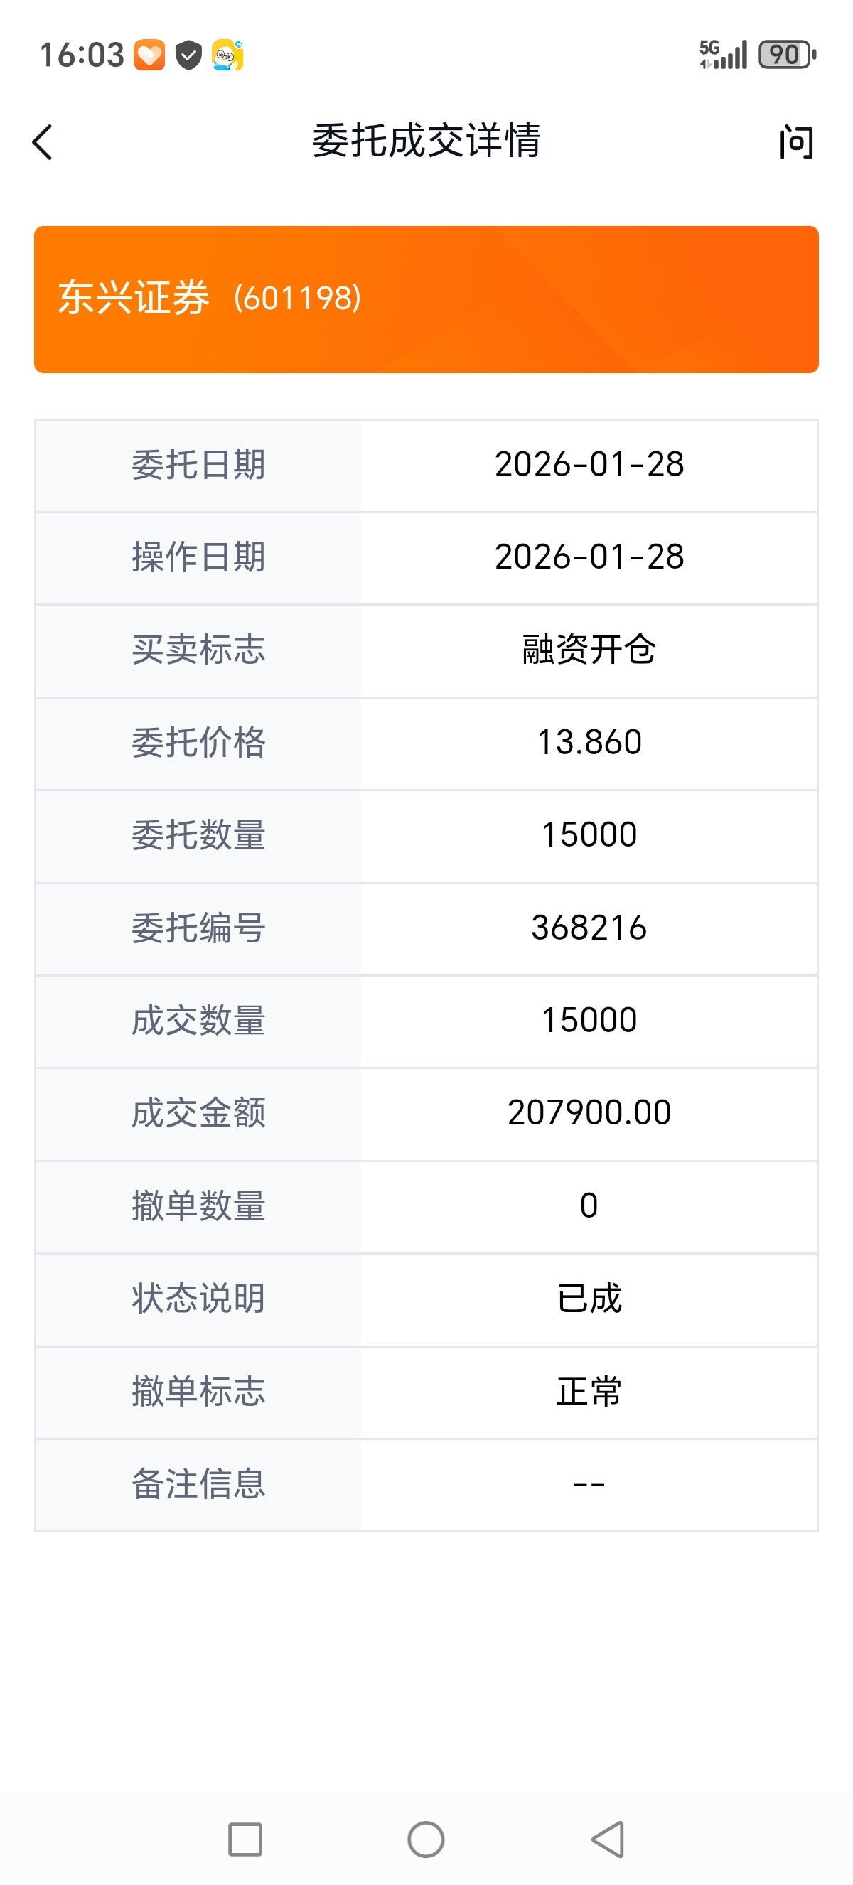Tap the 状态说明 value 已成
Image resolution: width=853 pixels, height=1885 pixels.
click(x=589, y=1299)
